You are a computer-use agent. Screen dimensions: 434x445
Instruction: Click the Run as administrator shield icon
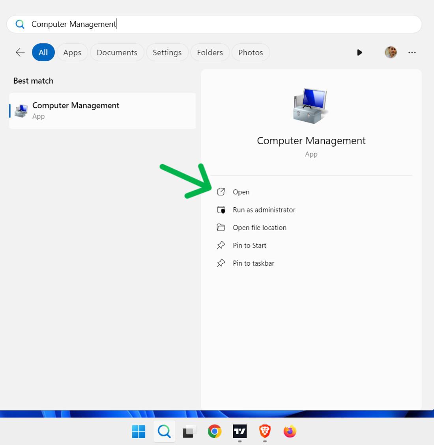pos(221,210)
